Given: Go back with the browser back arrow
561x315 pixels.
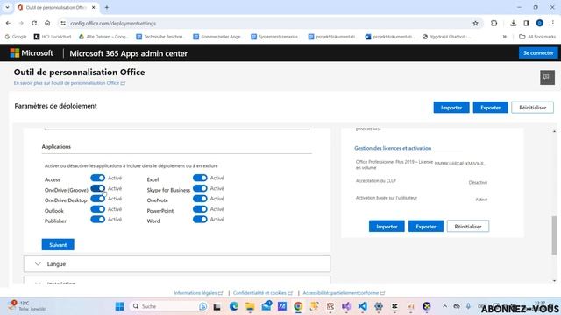Looking at the screenshot, I should (x=8, y=24).
